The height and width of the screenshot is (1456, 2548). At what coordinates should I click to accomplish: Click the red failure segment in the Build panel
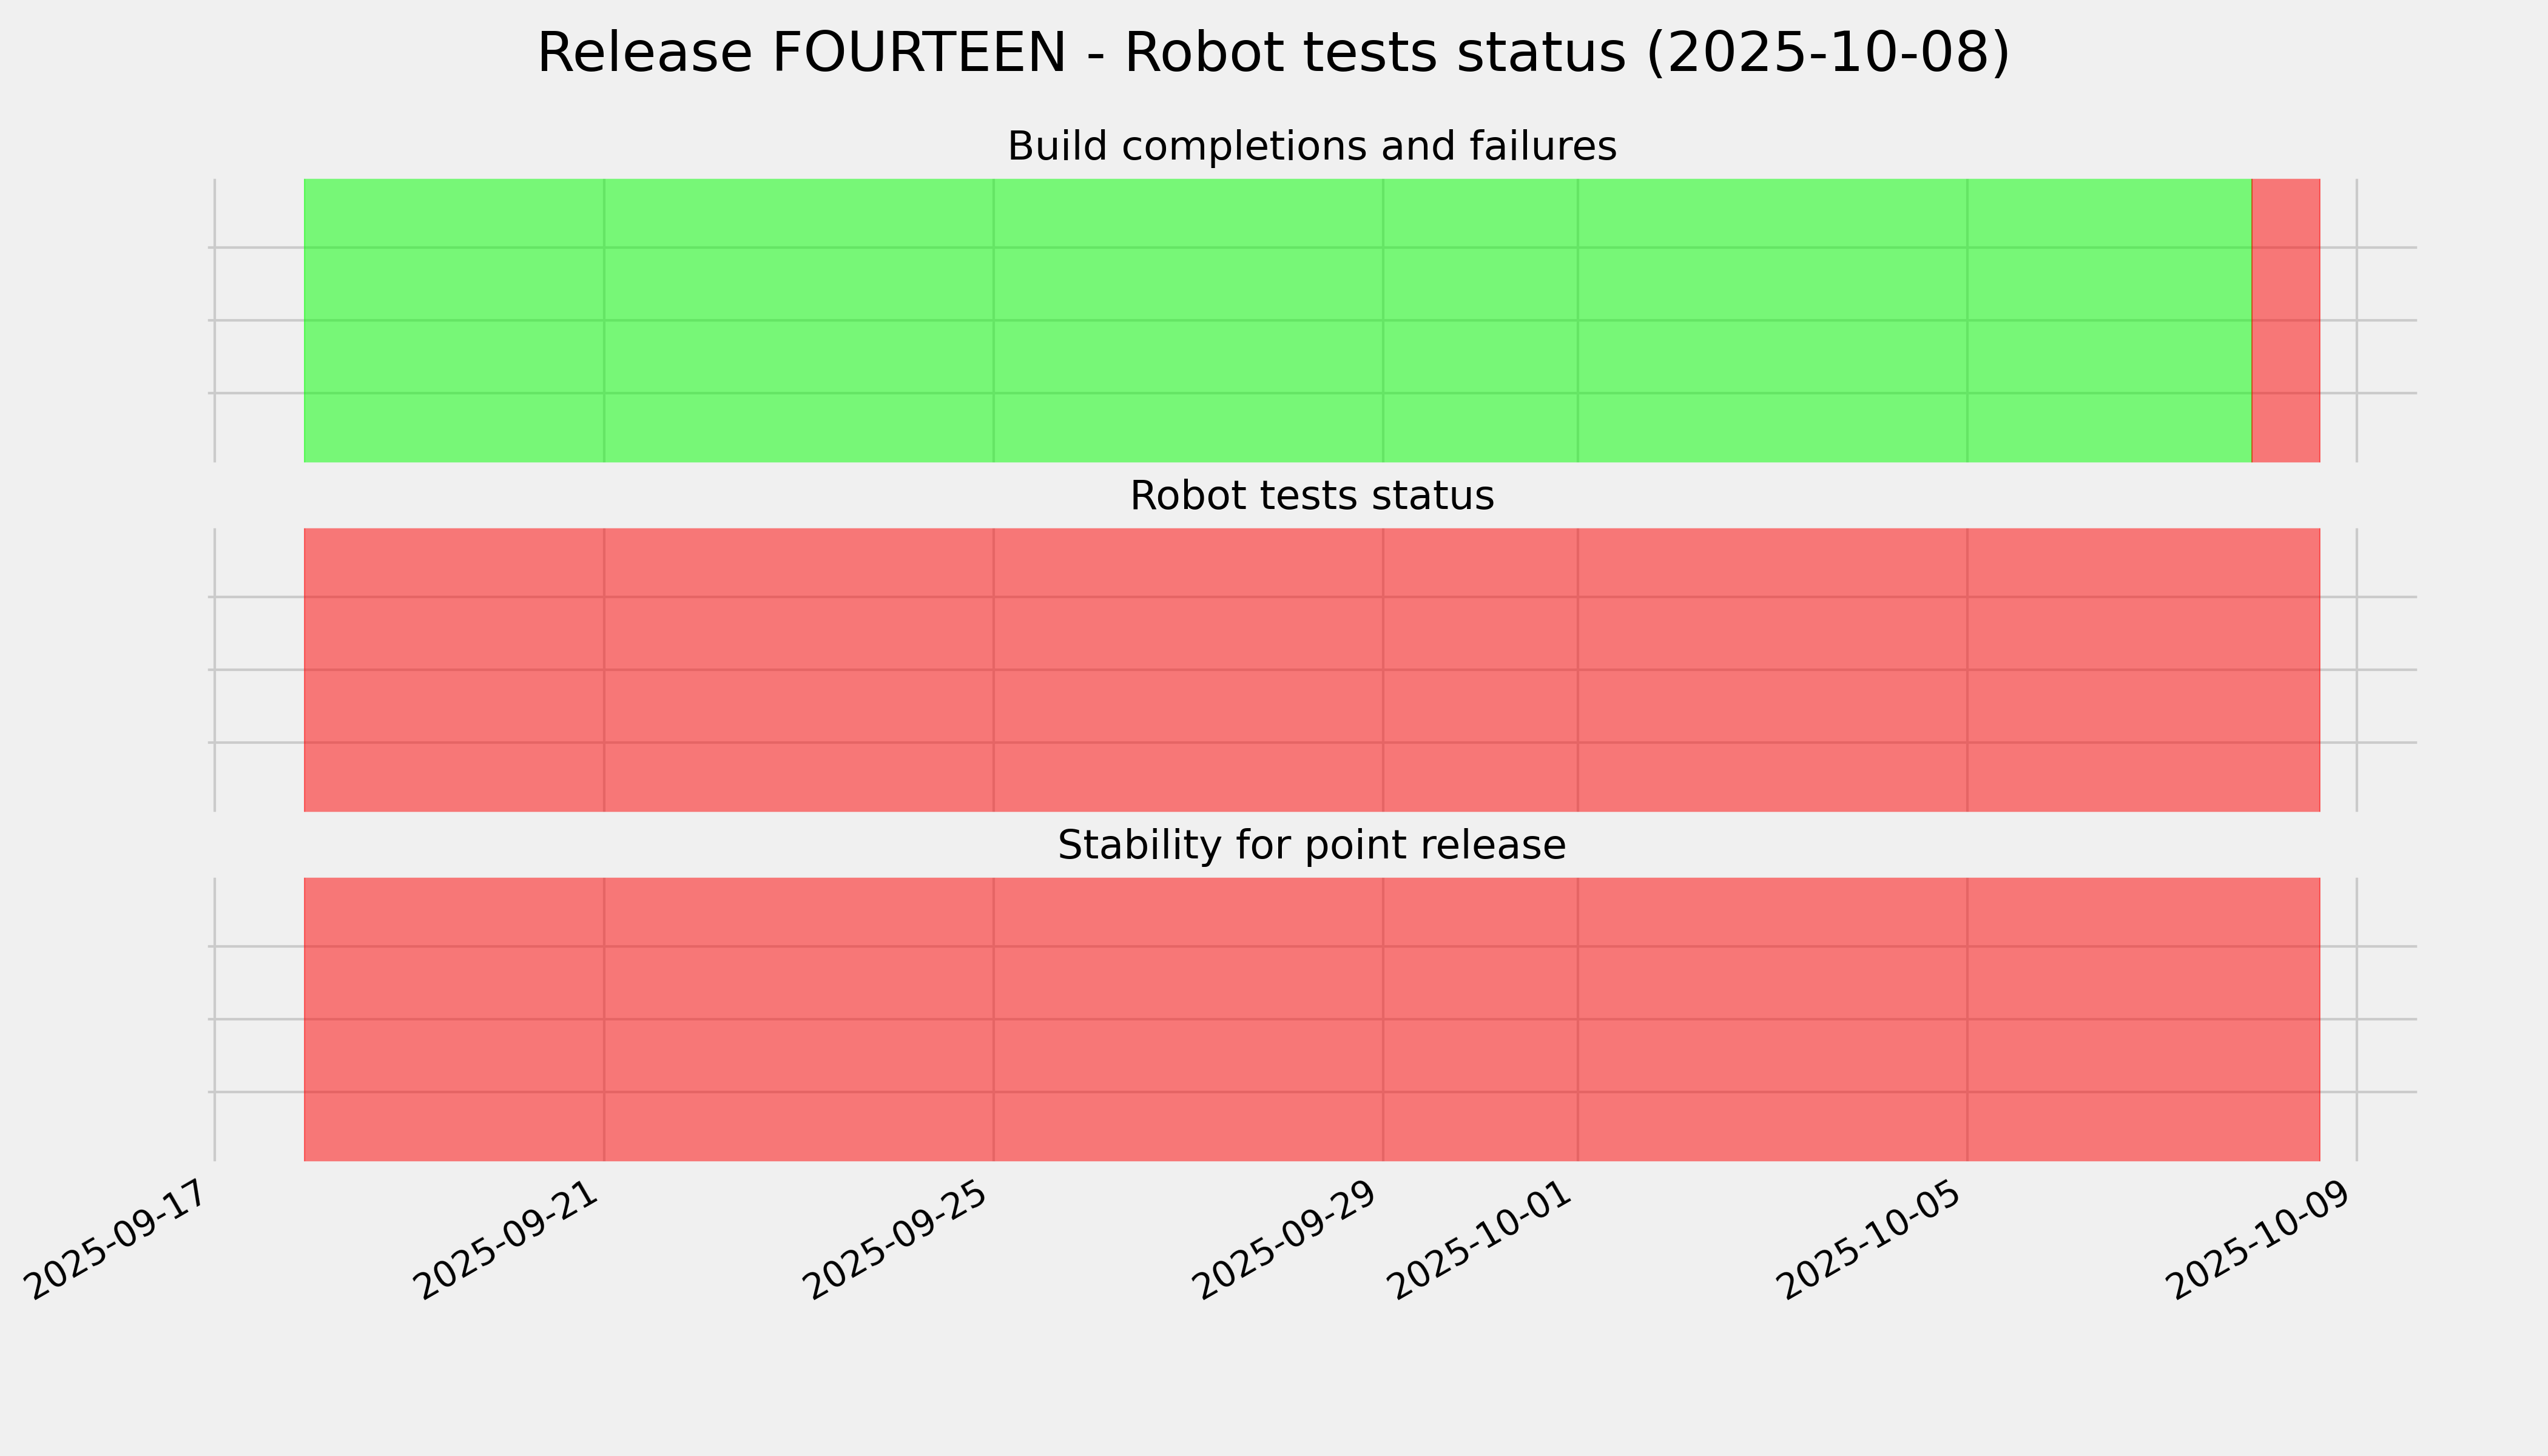click(x=2285, y=320)
